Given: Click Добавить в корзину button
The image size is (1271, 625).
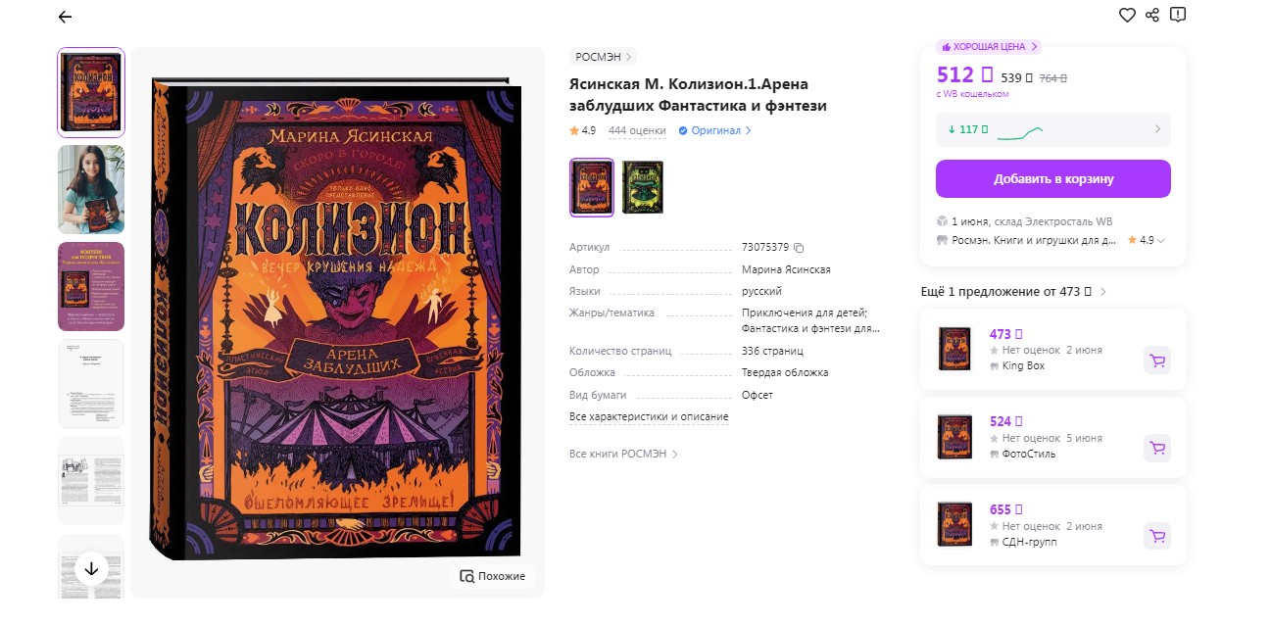Looking at the screenshot, I should (x=1053, y=179).
